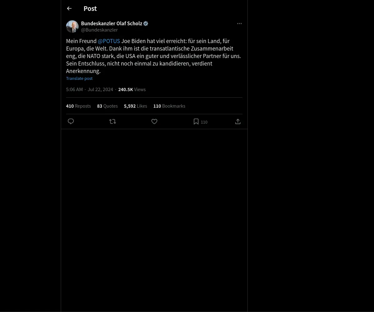Click the share upload icon

[238, 121]
